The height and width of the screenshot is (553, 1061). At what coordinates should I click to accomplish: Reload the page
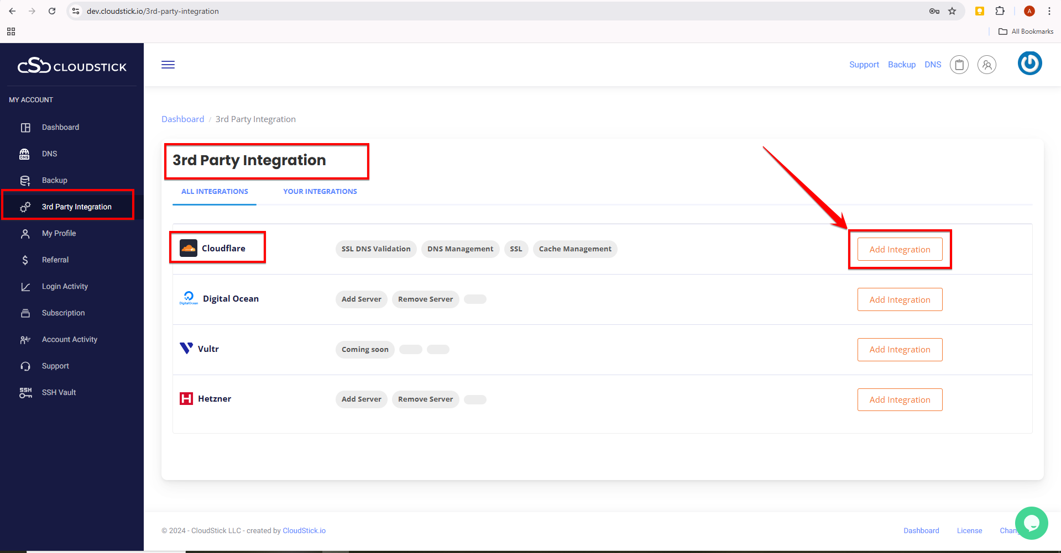click(x=52, y=11)
